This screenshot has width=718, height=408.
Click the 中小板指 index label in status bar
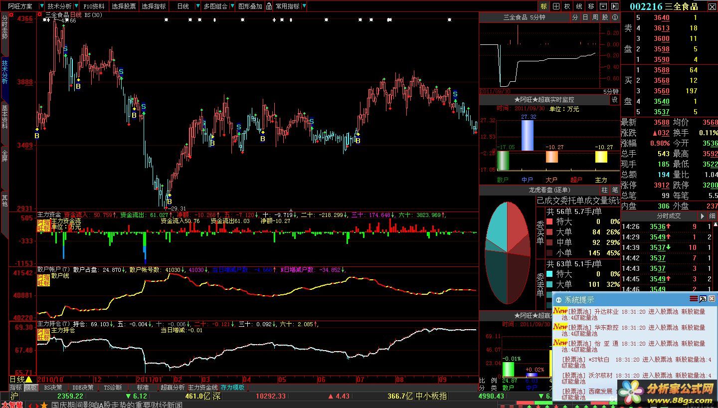click(x=431, y=396)
